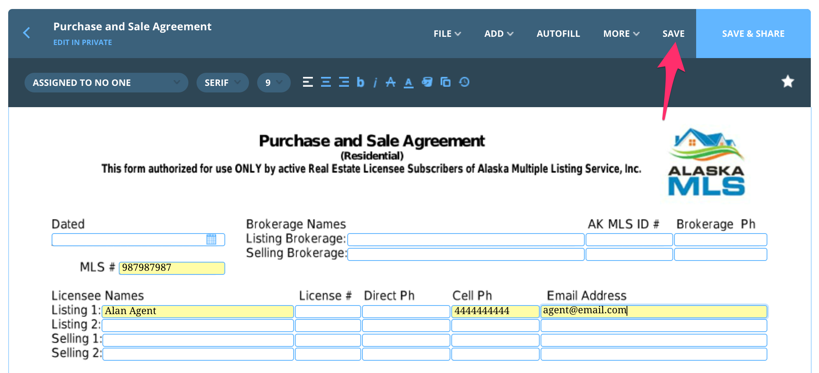Click the duplicate field icon
Viewport: 819px width, 373px height.
coord(445,82)
